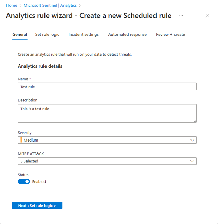Click the Severity dropdown chevron

pyautogui.click(x=193, y=140)
